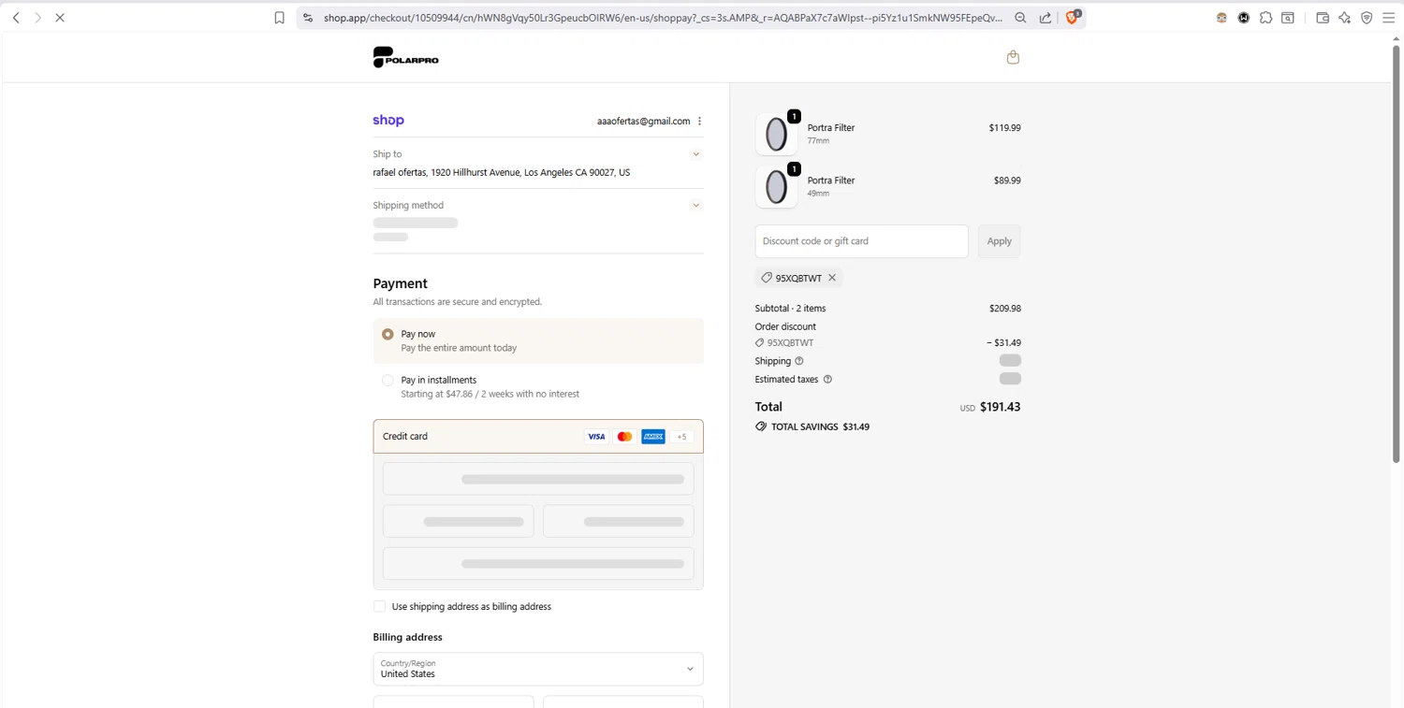Focus the Discount code or gift card field

click(861, 241)
